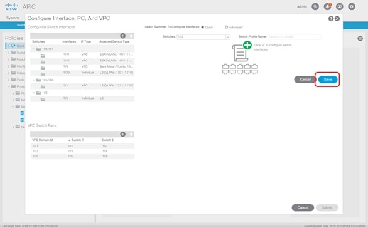Click the Cancel button beside Save
The height and width of the screenshot is (228, 368).
(x=305, y=80)
